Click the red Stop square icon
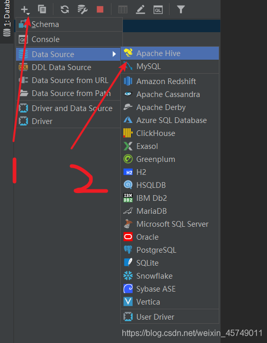 [100, 9]
